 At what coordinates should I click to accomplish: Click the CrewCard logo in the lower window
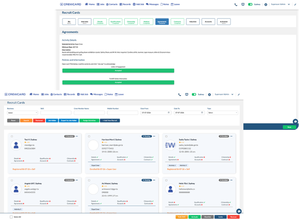15,94
